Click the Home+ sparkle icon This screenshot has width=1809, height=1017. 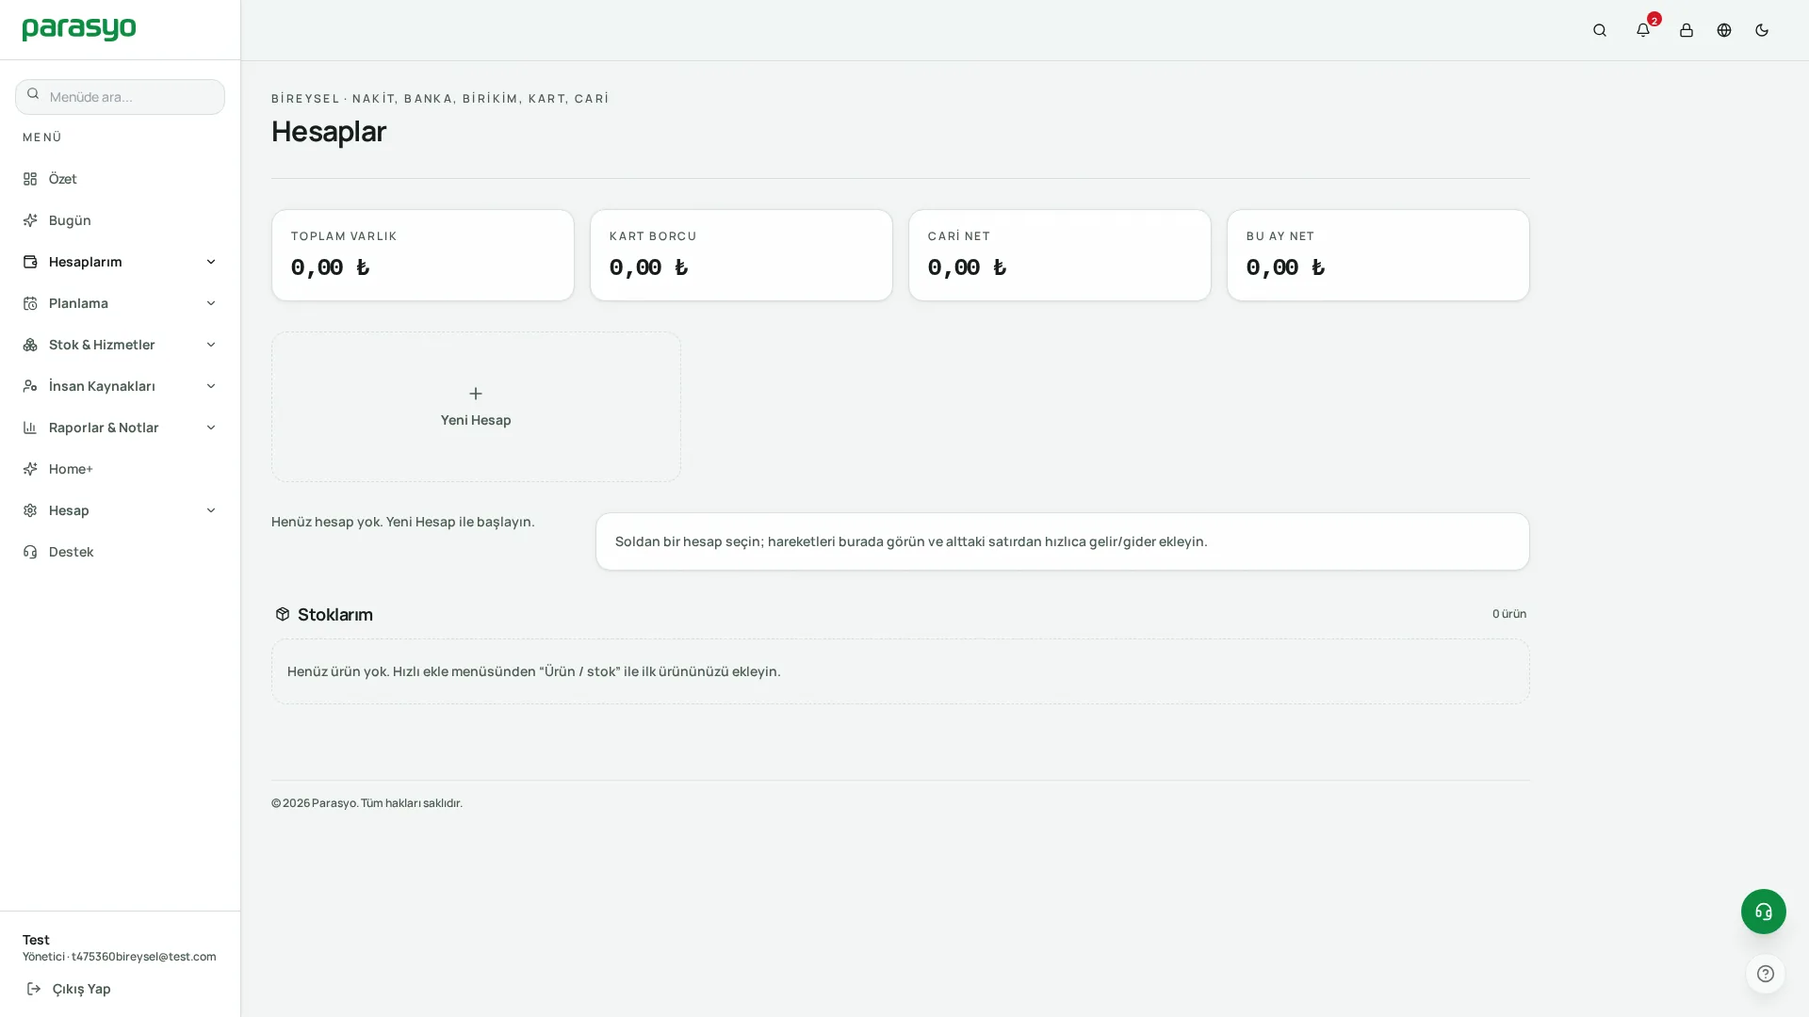click(30, 469)
